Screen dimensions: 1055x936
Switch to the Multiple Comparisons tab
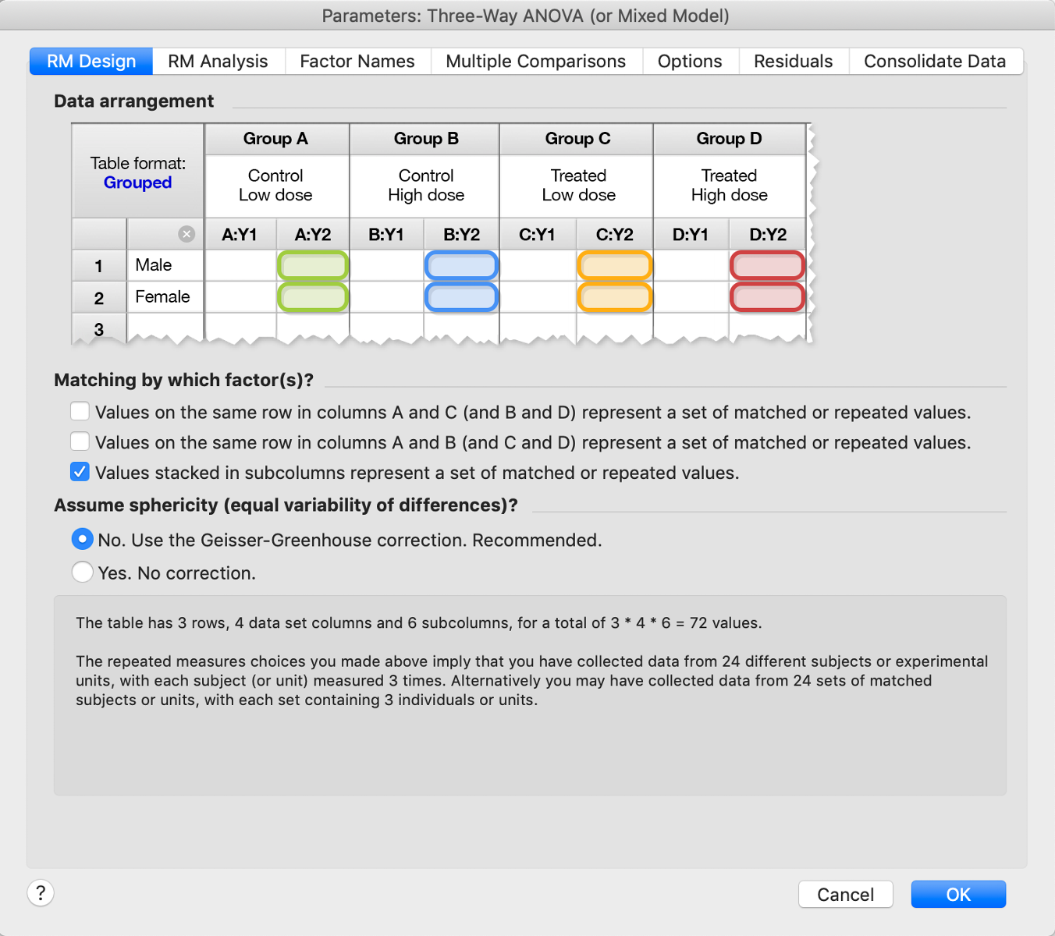(x=535, y=61)
